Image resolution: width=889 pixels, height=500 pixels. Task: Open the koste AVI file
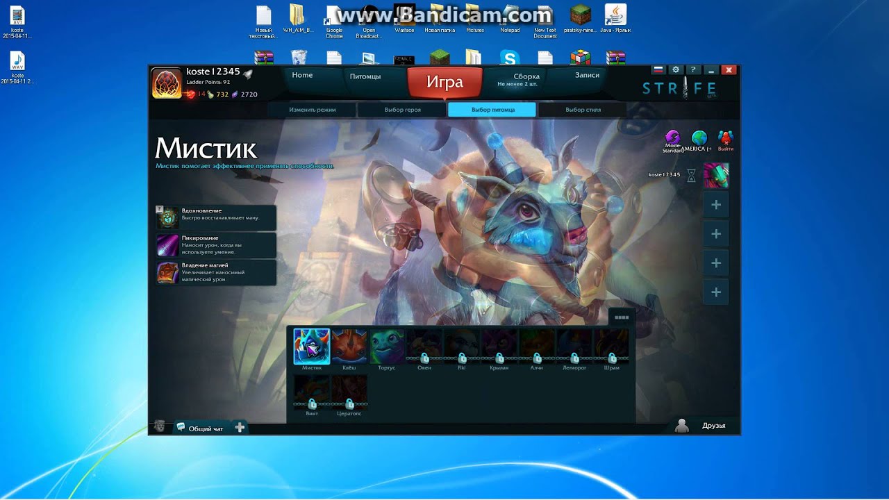[x=17, y=22]
